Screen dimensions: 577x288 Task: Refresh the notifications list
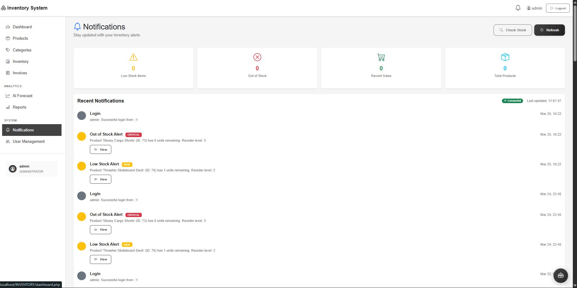coord(549,30)
